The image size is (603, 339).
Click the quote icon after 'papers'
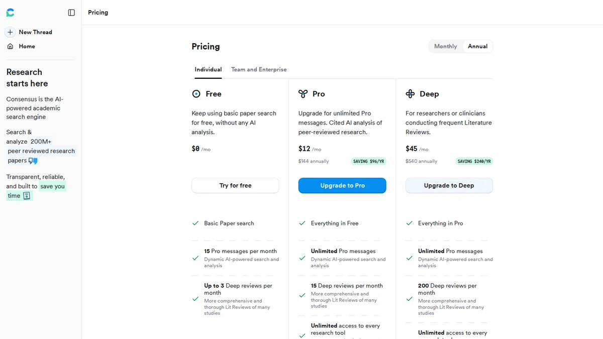click(x=33, y=161)
